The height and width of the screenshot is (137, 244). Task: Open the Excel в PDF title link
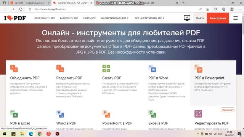click(158, 123)
